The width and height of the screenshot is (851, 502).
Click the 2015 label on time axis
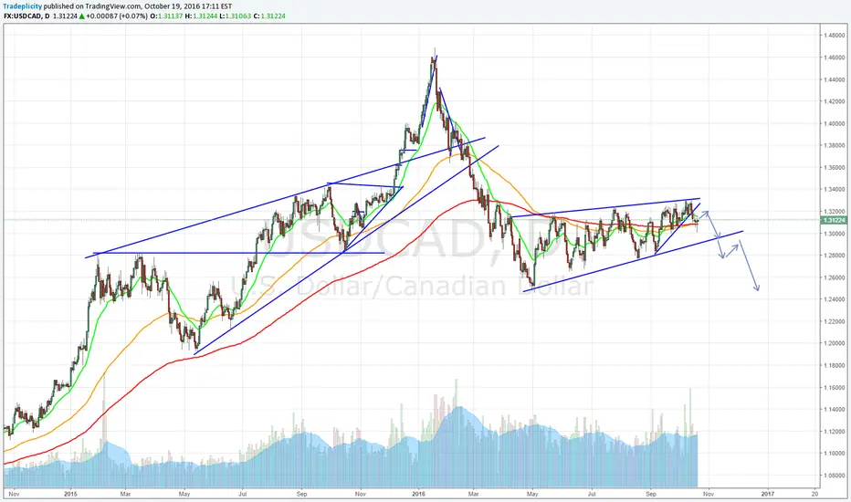(70, 494)
